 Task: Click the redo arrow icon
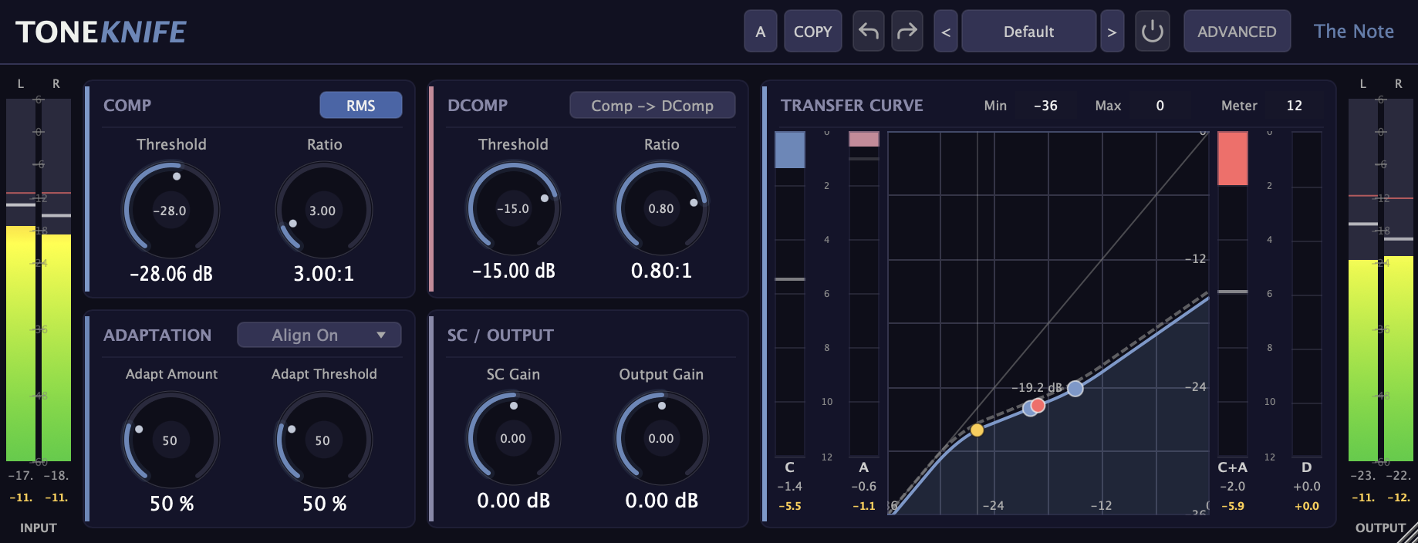click(x=907, y=31)
